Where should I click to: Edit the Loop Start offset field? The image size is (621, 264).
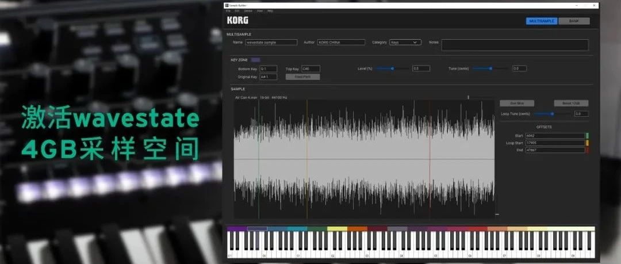tap(555, 143)
